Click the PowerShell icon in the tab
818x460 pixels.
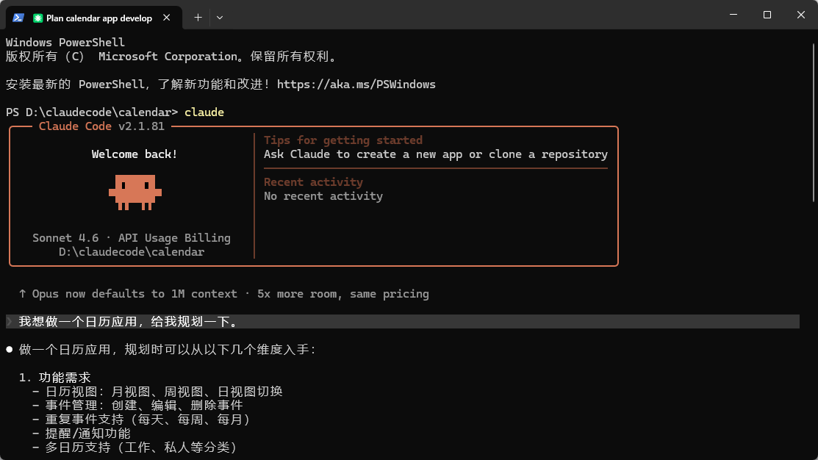coord(18,18)
